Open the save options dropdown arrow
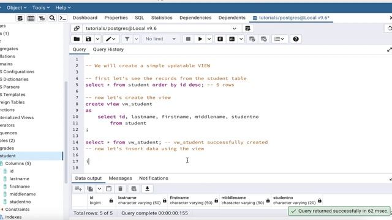The height and width of the screenshot is (220, 392). (x=97, y=39)
